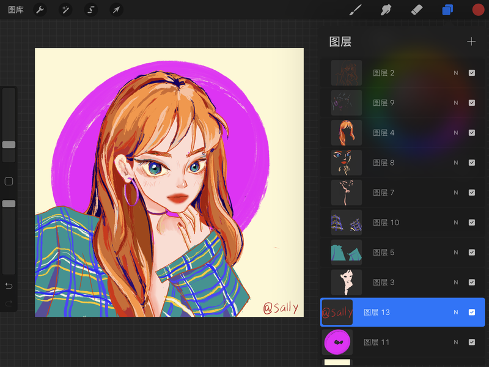Select the 图层 10 plaid lines thumbnail
489x367 pixels.
pyautogui.click(x=347, y=223)
